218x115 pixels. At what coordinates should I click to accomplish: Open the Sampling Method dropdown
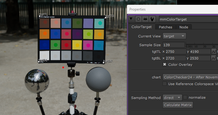click(x=172, y=97)
